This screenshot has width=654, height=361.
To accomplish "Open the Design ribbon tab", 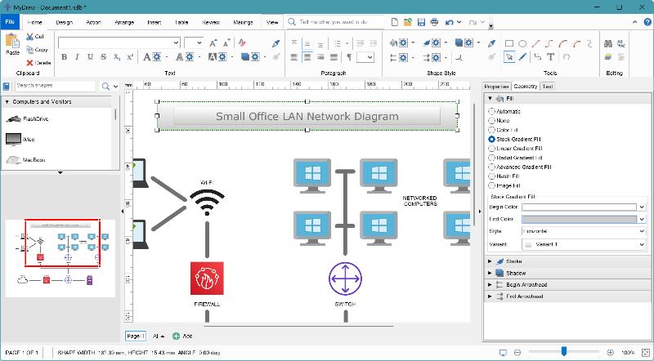I will [x=65, y=23].
